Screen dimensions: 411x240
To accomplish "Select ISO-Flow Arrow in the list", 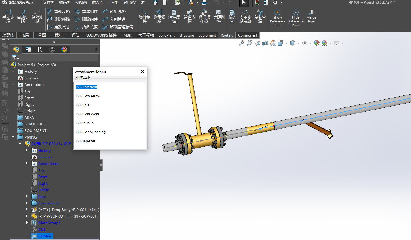I will click(88, 96).
